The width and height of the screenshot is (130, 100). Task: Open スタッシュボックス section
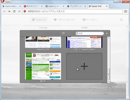[x=64, y=20]
